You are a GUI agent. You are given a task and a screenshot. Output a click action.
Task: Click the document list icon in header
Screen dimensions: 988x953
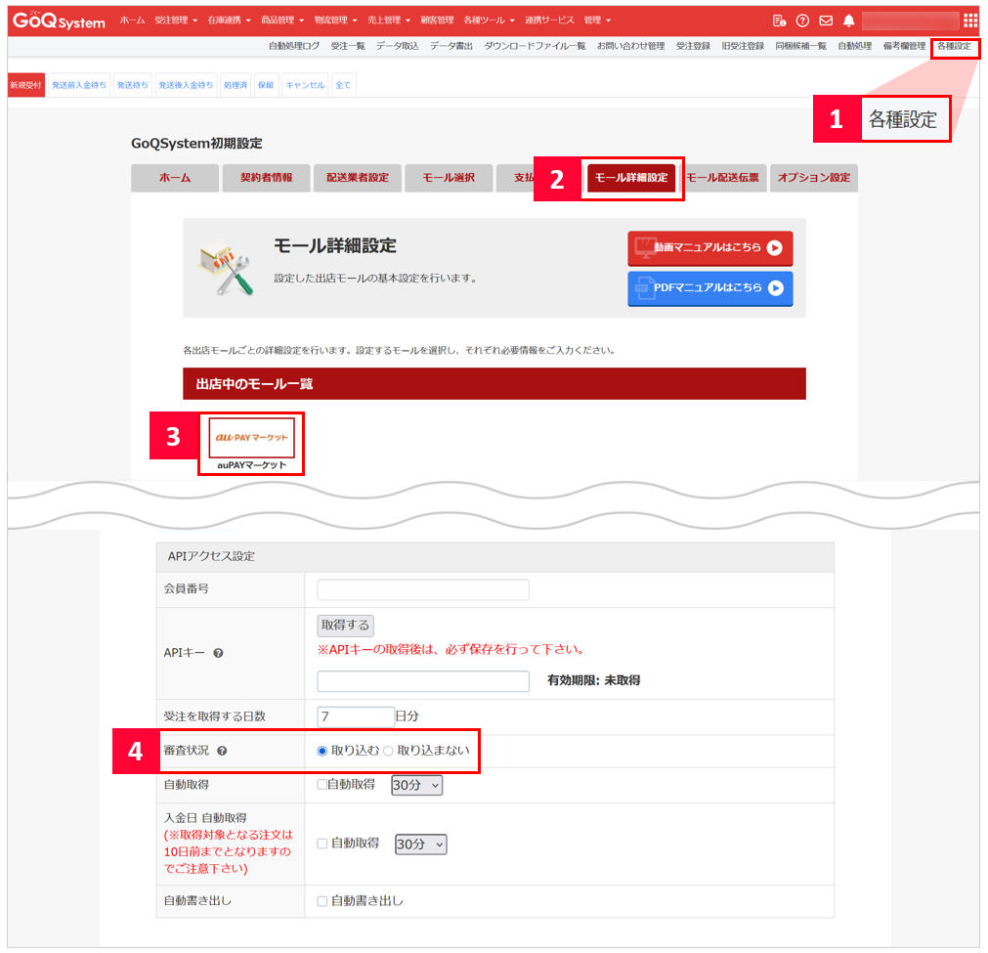(x=779, y=21)
